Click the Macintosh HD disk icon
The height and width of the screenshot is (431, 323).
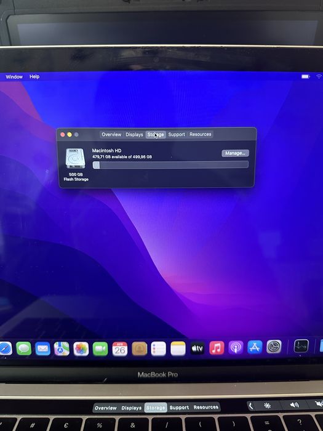75,158
